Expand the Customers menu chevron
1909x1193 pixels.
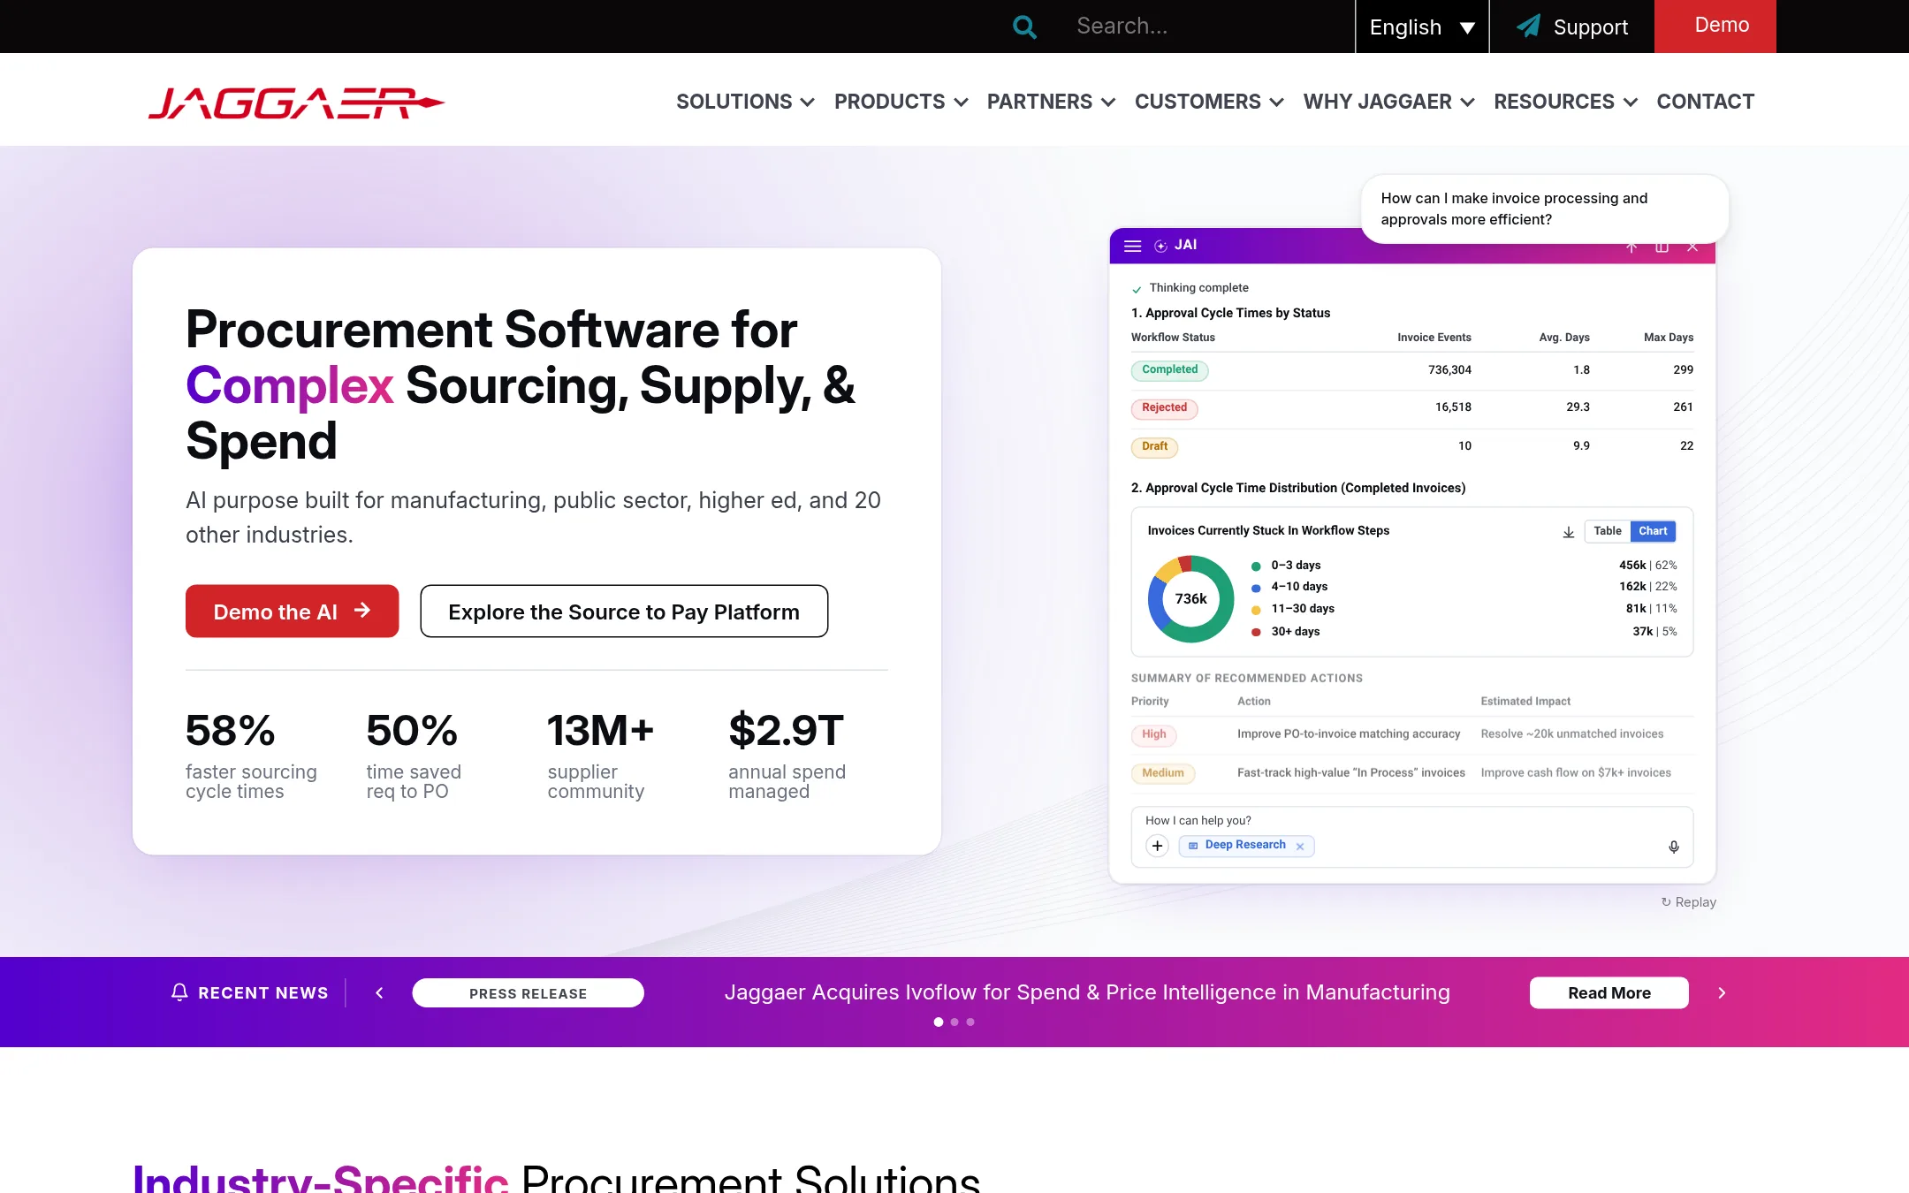tap(1276, 103)
